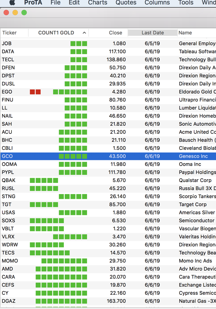Click the 117.100 close price
The width and height of the screenshot is (216, 309).
pyautogui.click(x=117, y=52)
